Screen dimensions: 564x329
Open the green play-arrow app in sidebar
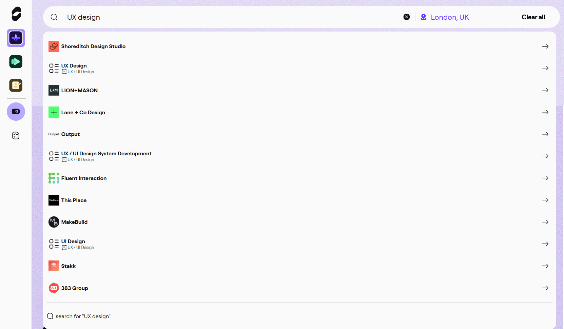pos(16,62)
